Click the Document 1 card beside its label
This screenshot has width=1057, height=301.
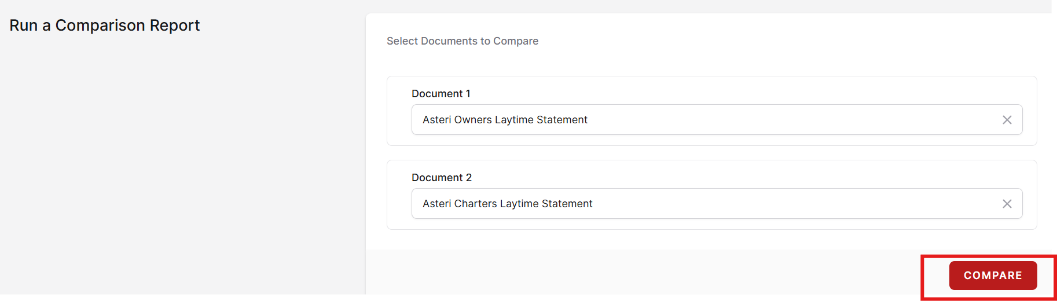pos(695,93)
